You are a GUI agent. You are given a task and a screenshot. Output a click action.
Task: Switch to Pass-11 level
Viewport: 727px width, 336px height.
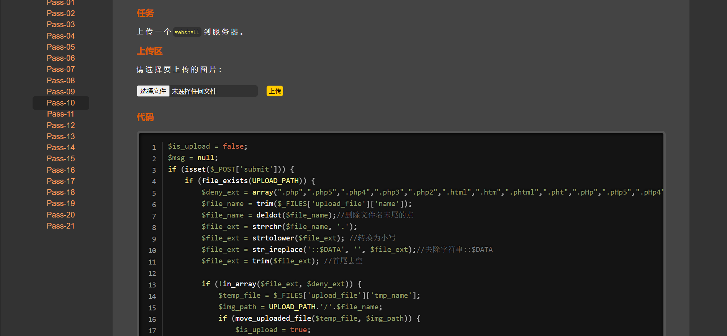tap(61, 114)
